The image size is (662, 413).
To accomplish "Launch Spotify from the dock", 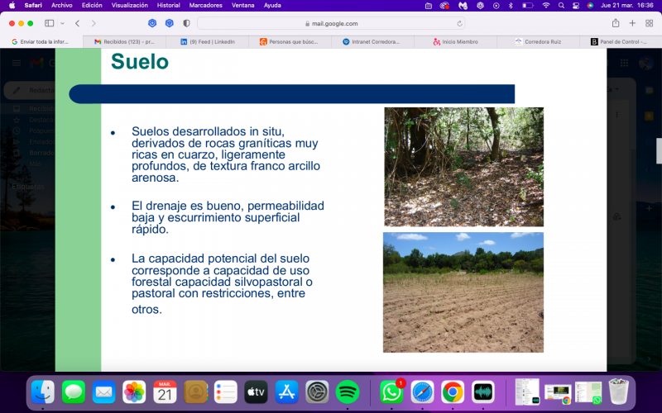I will 347,392.
